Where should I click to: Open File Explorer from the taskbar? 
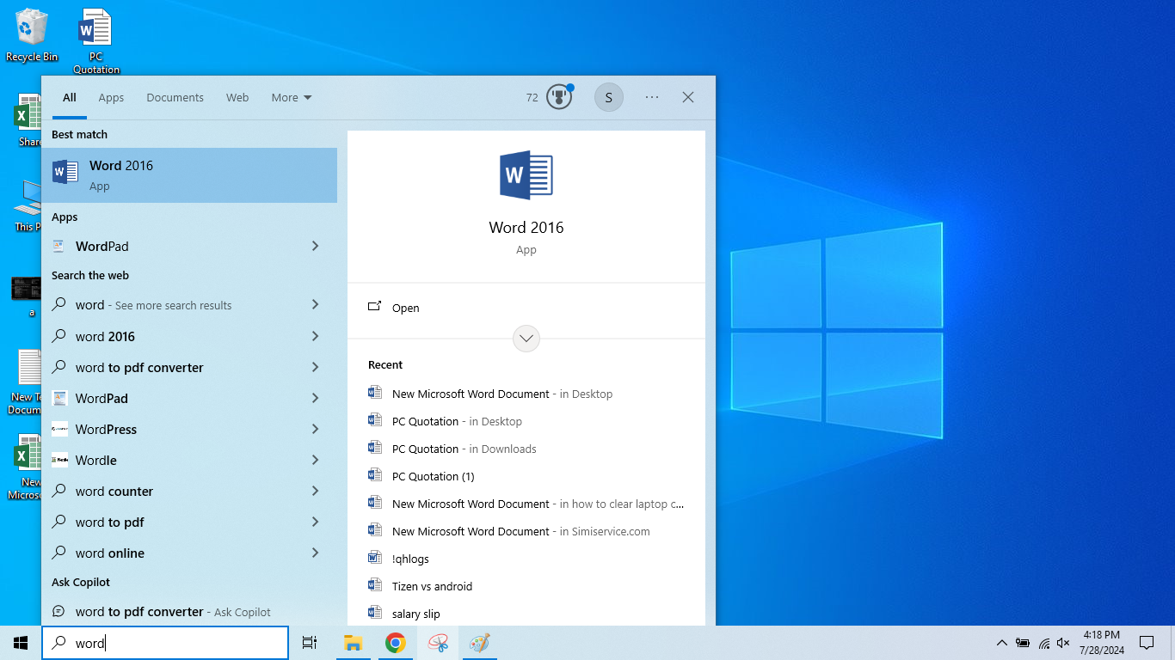click(353, 642)
